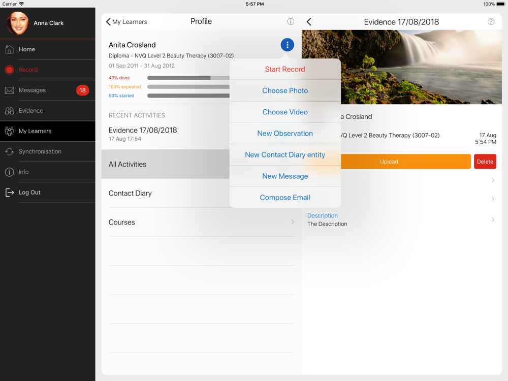508x381 pixels.
Task: Open the Messages envelope icon
Action: click(9, 90)
